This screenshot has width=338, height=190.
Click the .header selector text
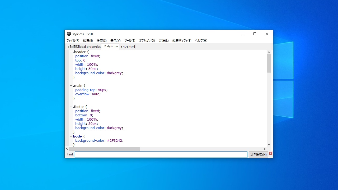tap(79, 52)
